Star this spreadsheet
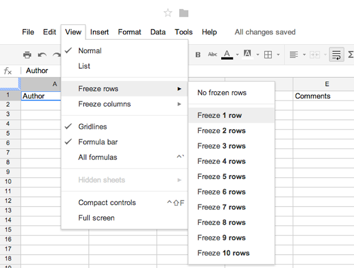The height and width of the screenshot is (268, 354). [168, 13]
